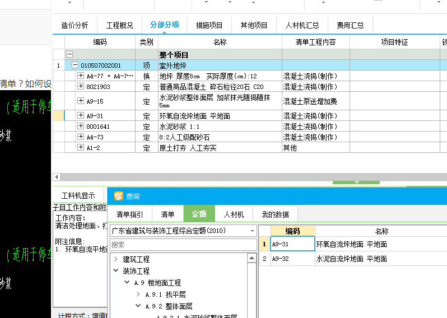The height and width of the screenshot is (318, 447).
Task: Click the 搜索 search field
Action: click(x=183, y=245)
